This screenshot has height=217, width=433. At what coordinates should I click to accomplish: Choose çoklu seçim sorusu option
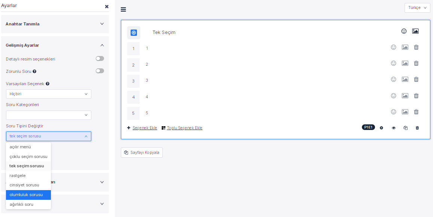click(28, 156)
